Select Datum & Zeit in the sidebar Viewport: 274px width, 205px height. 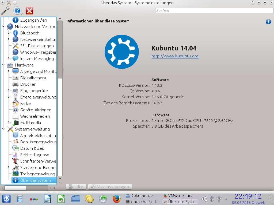click(32, 148)
